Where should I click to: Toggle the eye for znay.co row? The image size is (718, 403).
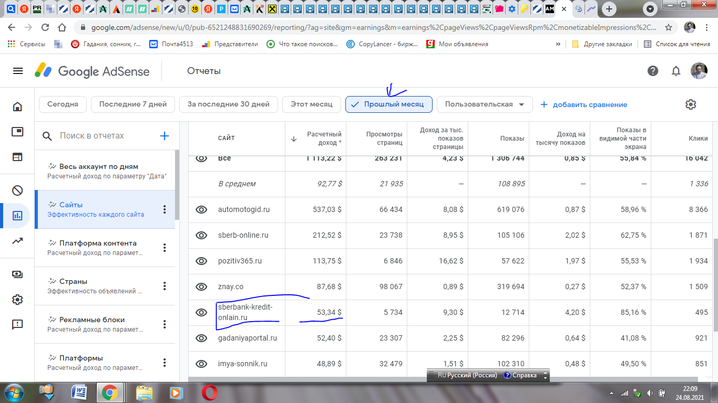(x=201, y=287)
